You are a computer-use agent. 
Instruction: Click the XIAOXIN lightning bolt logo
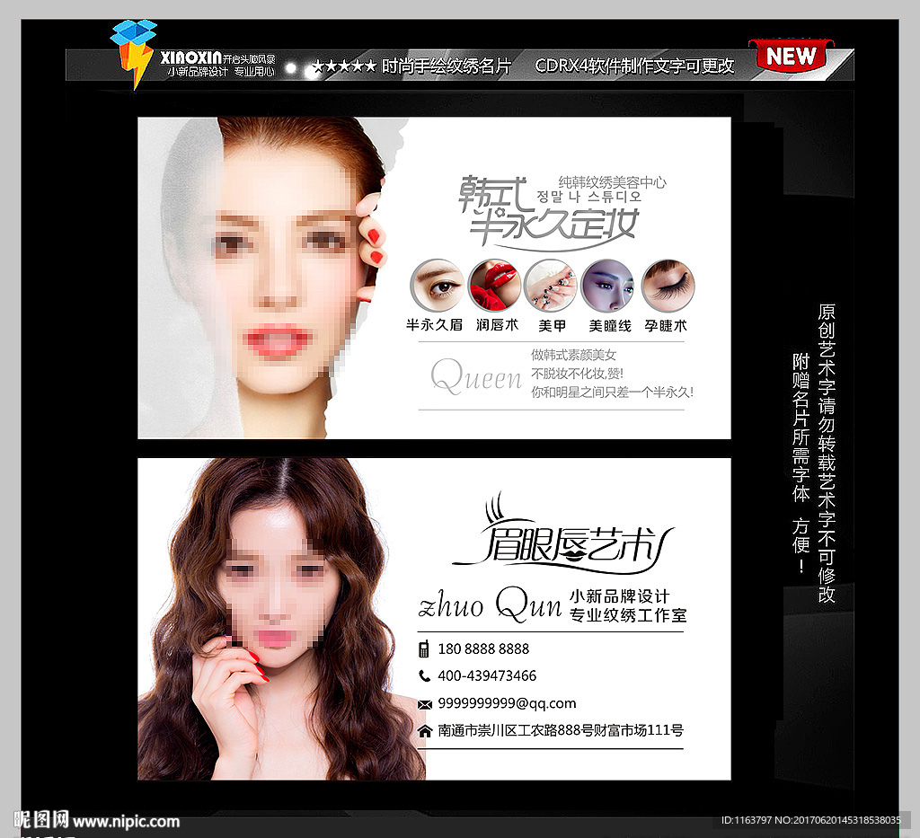pos(134,54)
